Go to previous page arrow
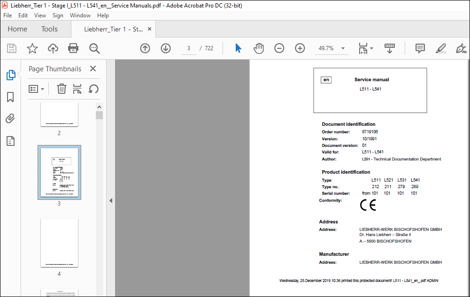 pyautogui.click(x=145, y=48)
